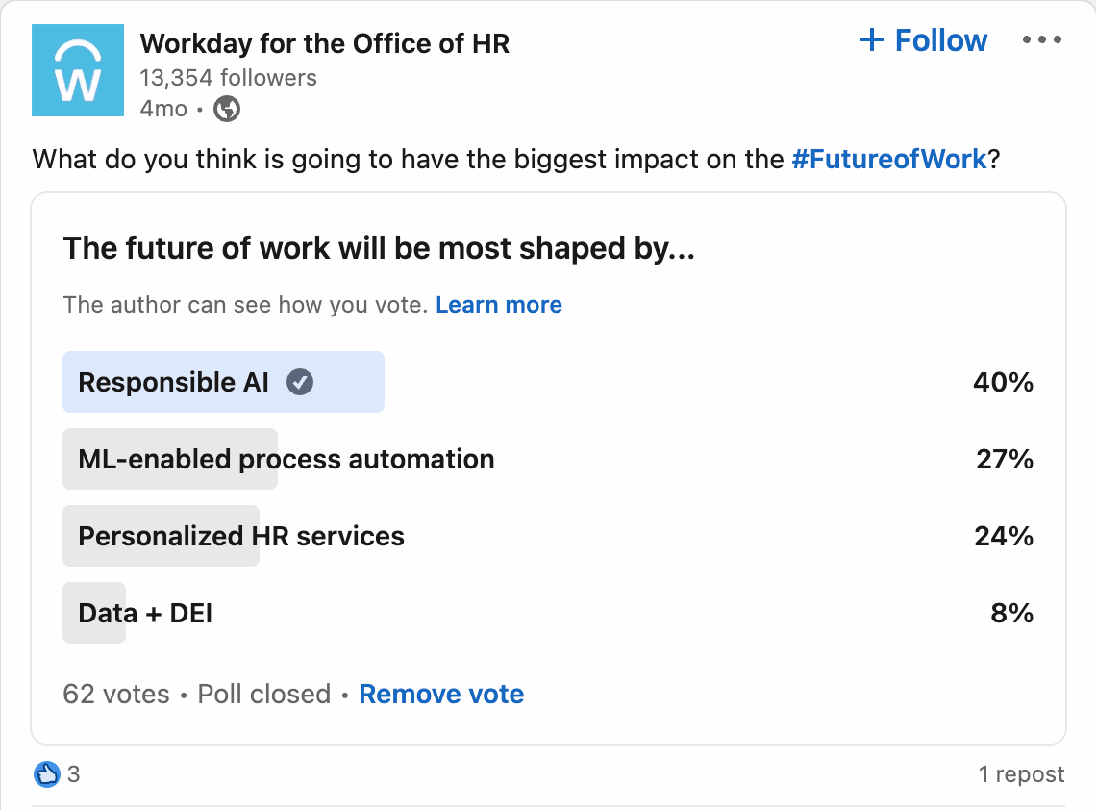
Task: Select the Personalized HR services option
Action: pos(241,536)
